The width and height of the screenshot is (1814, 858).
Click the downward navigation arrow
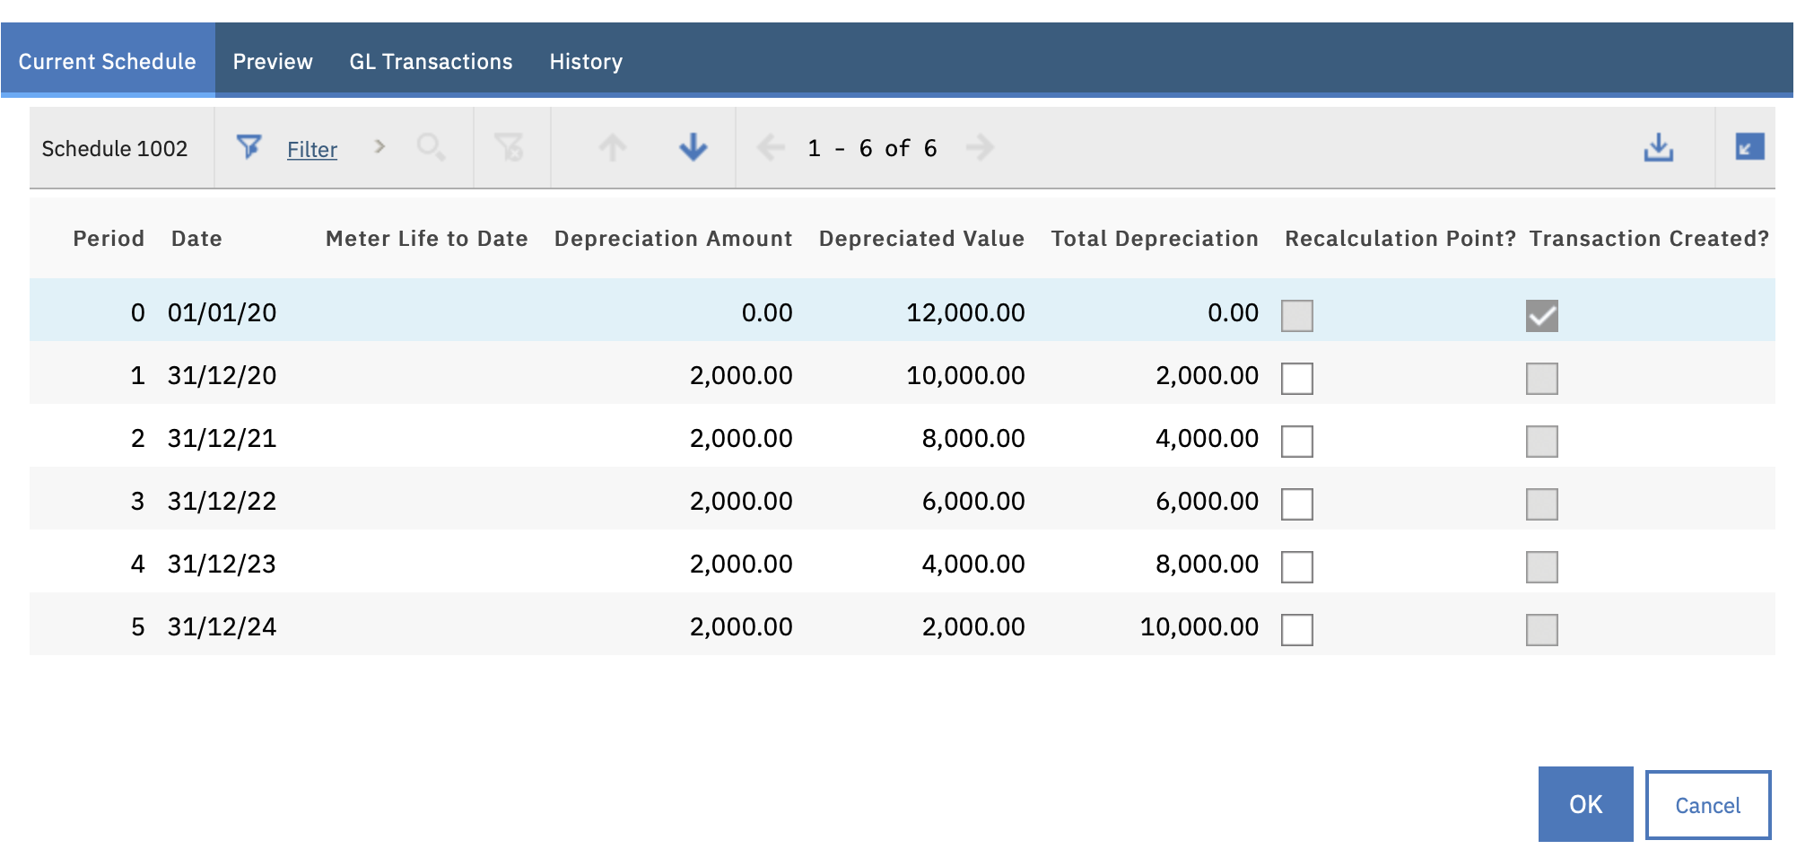point(692,147)
